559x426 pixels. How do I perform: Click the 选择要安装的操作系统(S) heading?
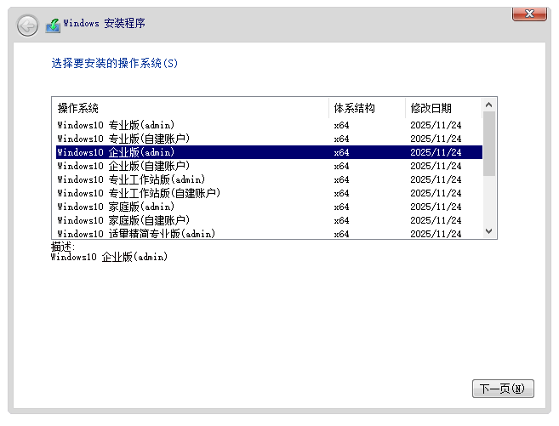(x=115, y=64)
